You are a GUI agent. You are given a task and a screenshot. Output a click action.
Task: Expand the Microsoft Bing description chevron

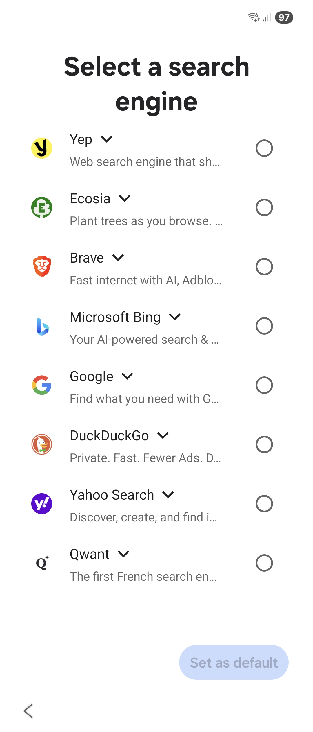[x=175, y=317]
